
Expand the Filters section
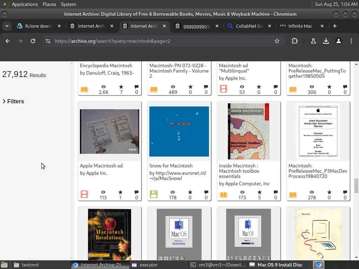pyautogui.click(x=13, y=101)
